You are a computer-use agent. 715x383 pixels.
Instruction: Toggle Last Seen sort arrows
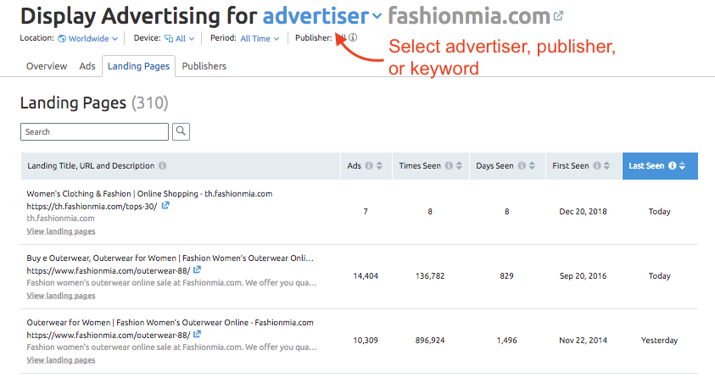point(682,166)
